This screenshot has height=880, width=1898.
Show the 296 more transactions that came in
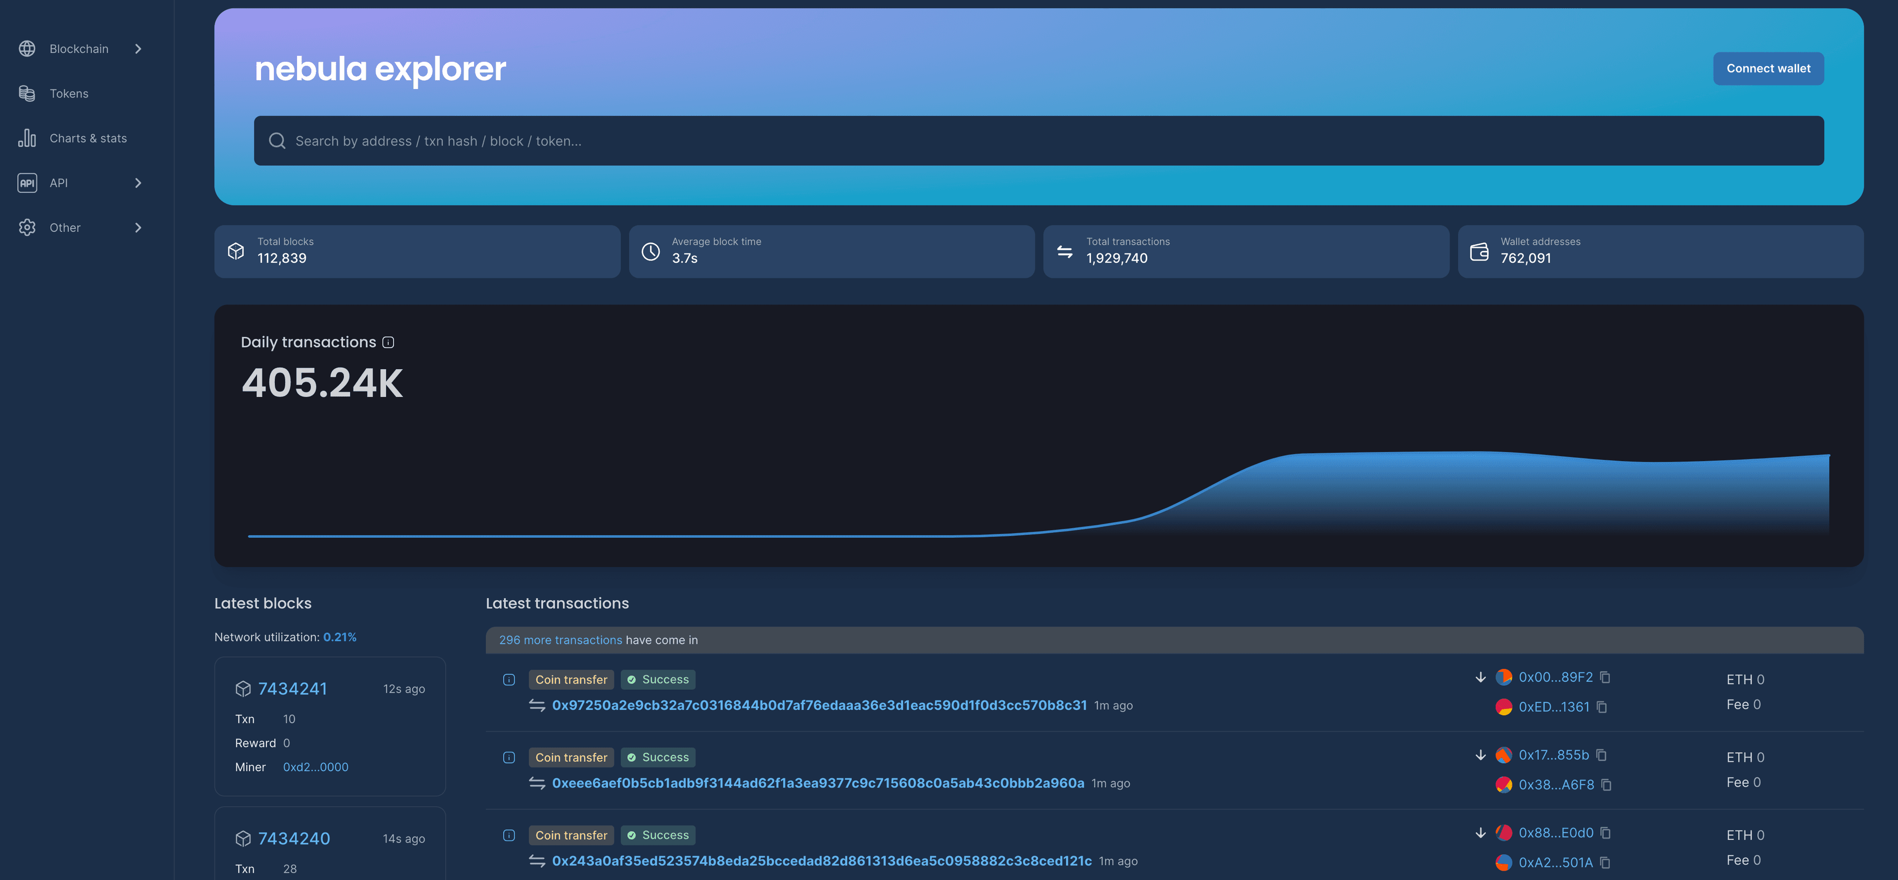(x=560, y=640)
